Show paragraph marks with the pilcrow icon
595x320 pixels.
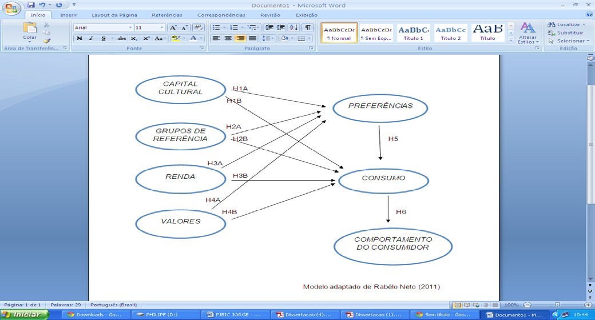coord(308,27)
